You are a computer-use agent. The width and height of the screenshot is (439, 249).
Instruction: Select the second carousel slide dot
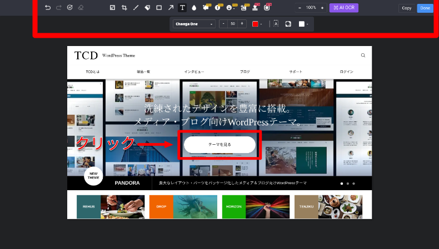(x=348, y=184)
